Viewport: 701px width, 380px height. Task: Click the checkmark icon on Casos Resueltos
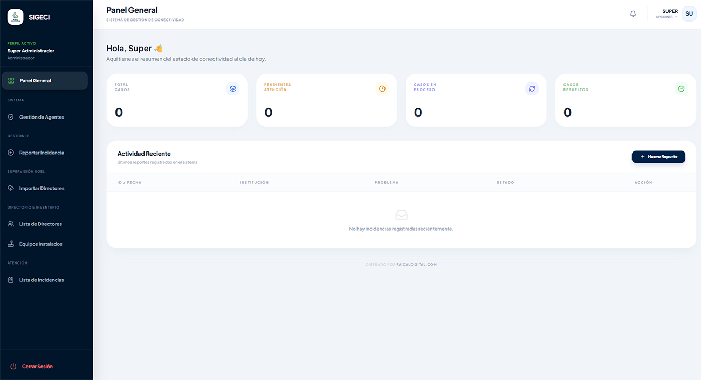point(681,89)
